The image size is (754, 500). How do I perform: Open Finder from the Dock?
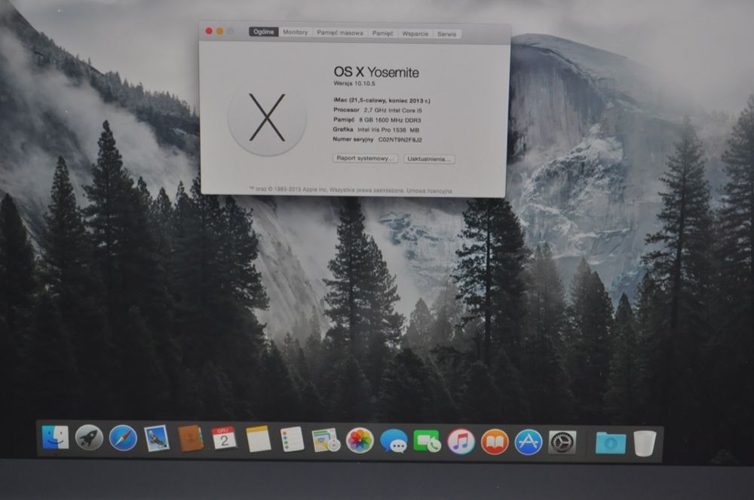pyautogui.click(x=55, y=437)
